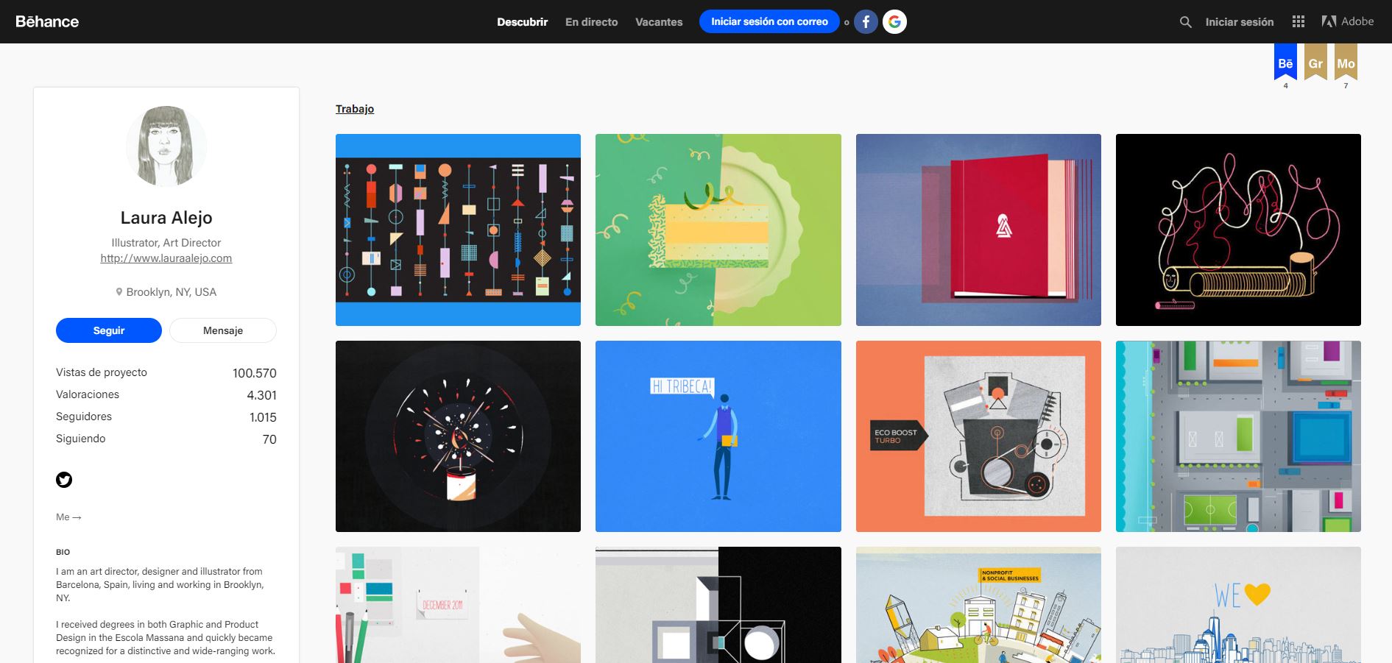Click the Mensaje button
Image resolution: width=1392 pixels, height=663 pixels.
click(x=223, y=330)
